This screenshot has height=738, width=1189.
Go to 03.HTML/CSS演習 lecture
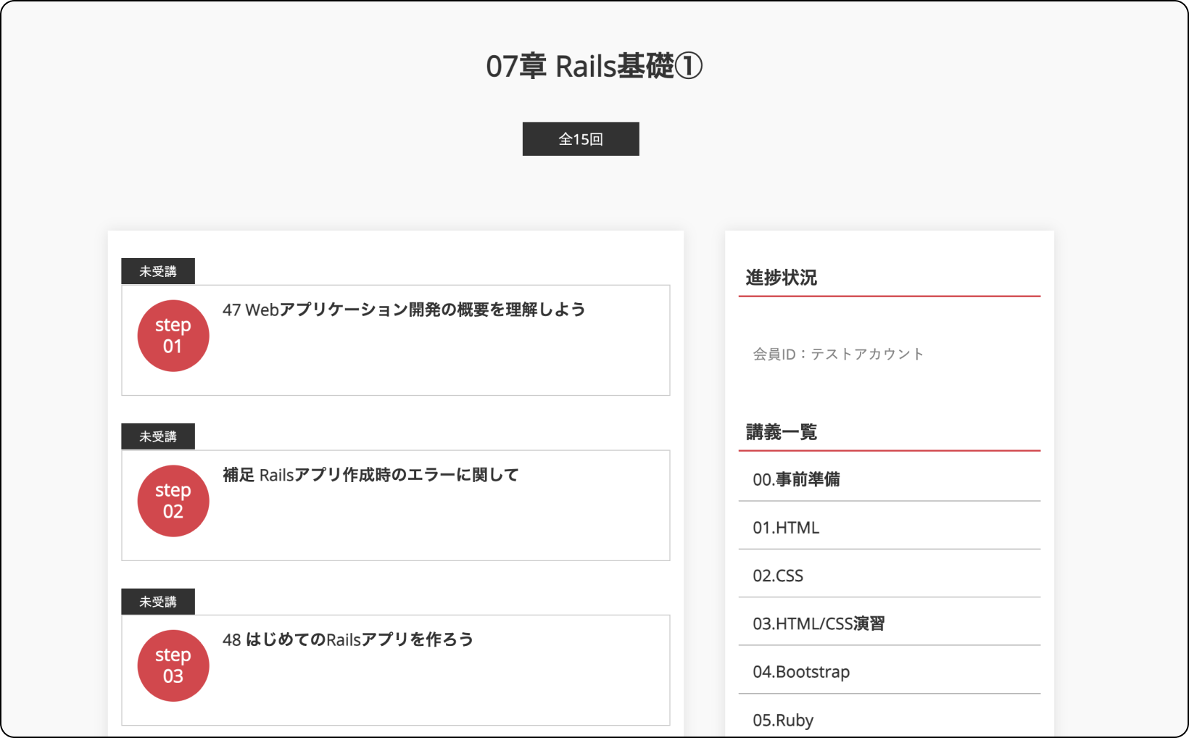819,623
